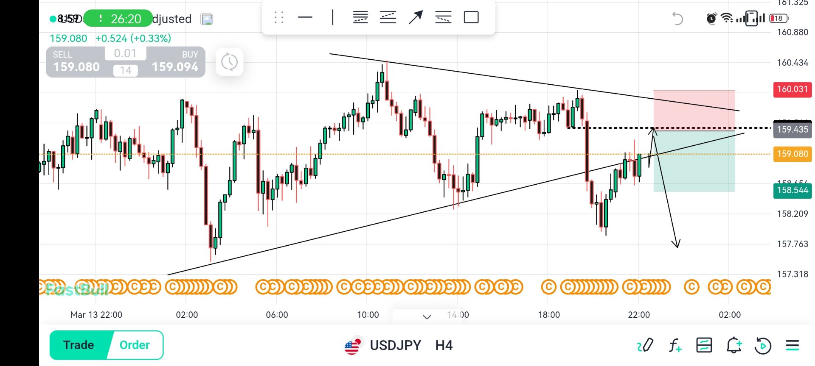815x366 pixels.
Task: Toggle the auto-refresh clock button
Action: 229,62
